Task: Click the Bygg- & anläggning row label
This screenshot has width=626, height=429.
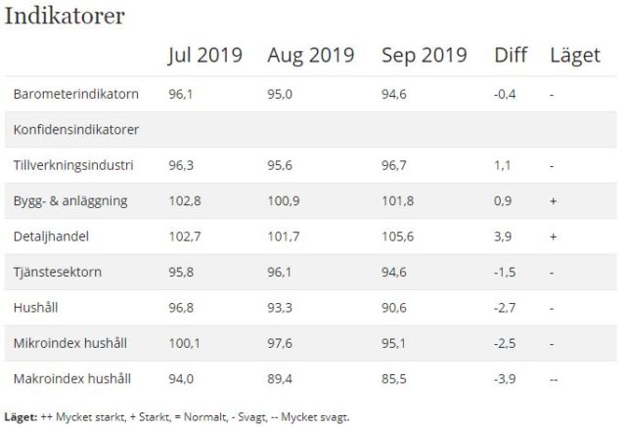Action: coord(70,200)
